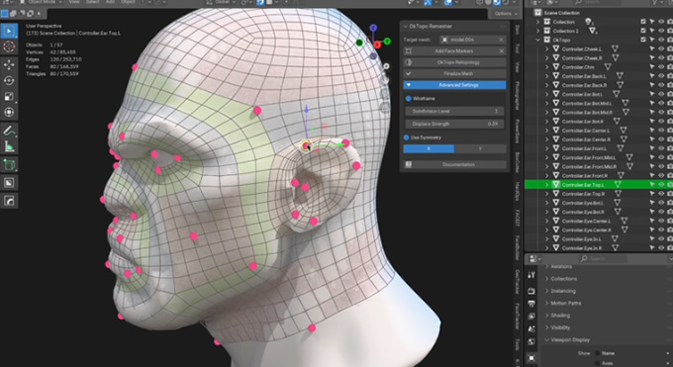Toggle the Wireframe option
Image resolution: width=673 pixels, height=367 pixels.
click(x=408, y=99)
